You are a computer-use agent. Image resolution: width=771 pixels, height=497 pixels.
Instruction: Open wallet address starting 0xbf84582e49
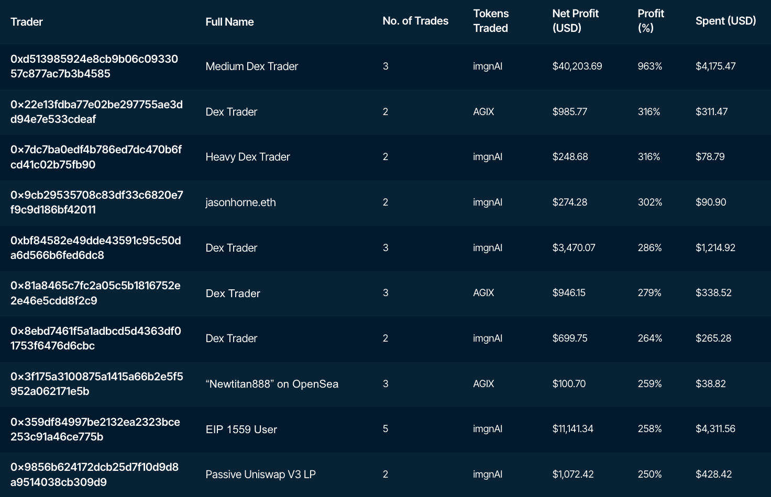click(95, 248)
